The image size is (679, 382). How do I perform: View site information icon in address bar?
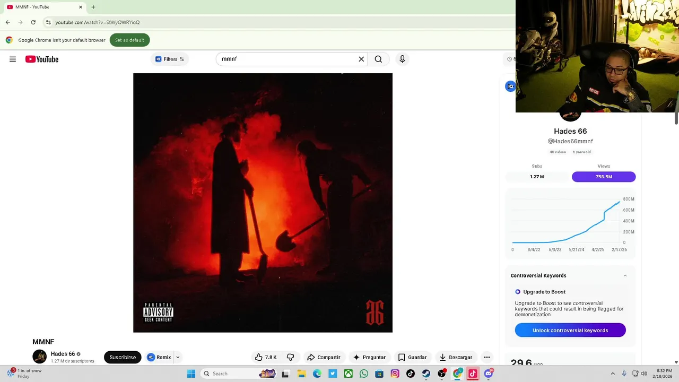click(x=48, y=22)
